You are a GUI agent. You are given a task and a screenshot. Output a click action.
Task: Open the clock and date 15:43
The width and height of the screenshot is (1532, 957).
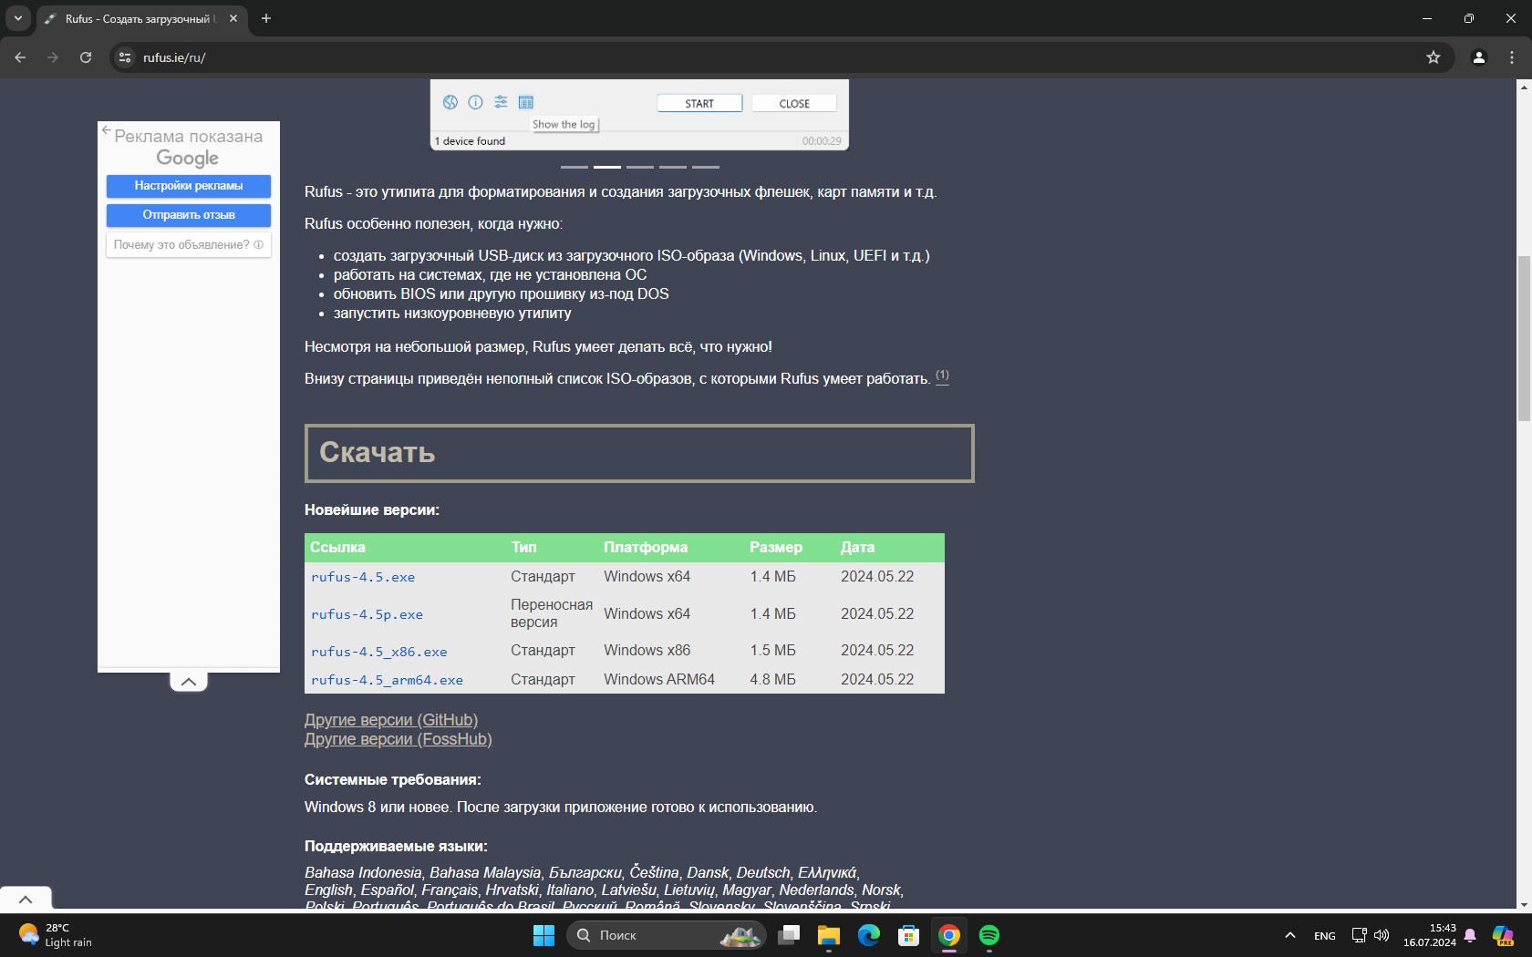(x=1430, y=935)
